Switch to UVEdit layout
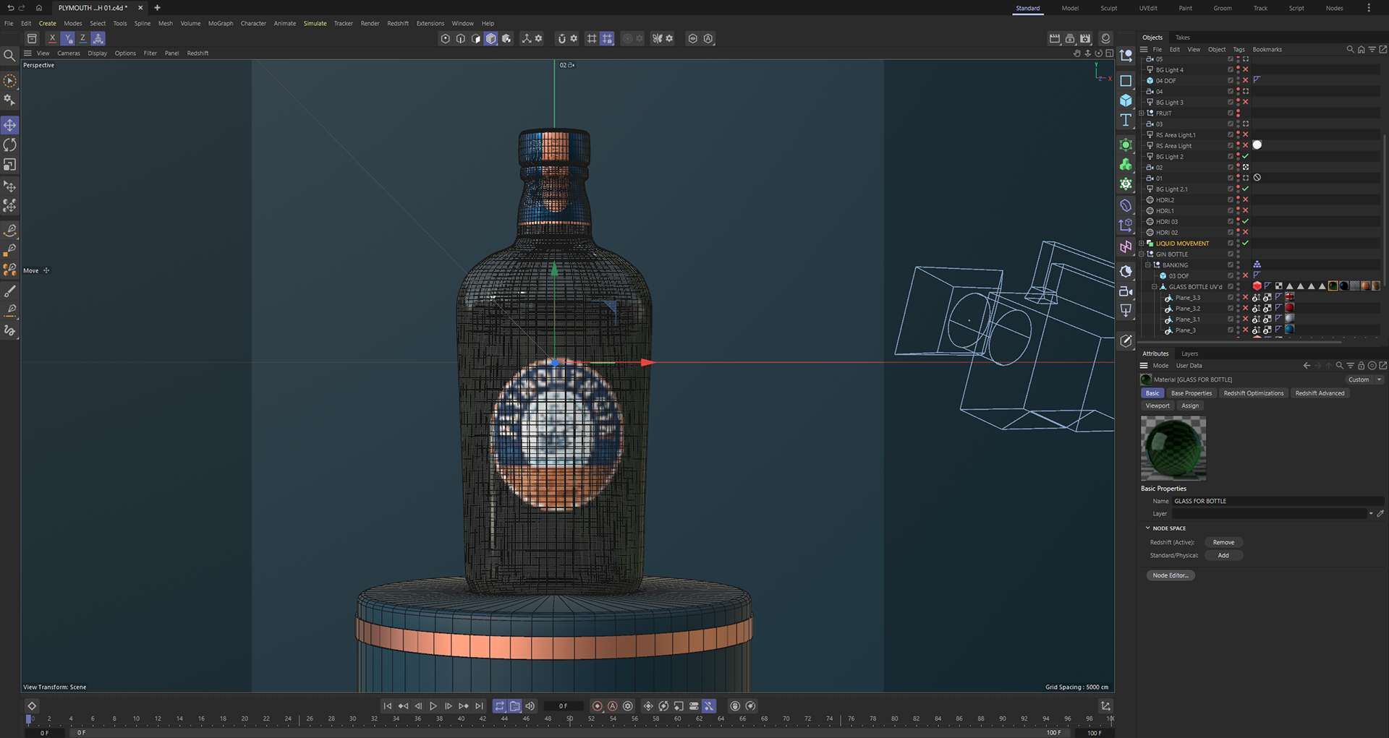The image size is (1389, 738). 1147,8
